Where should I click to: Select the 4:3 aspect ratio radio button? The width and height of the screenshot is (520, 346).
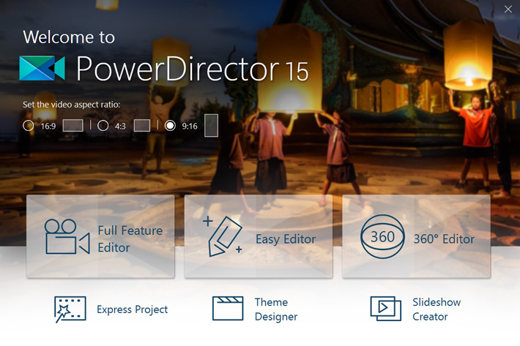point(103,126)
